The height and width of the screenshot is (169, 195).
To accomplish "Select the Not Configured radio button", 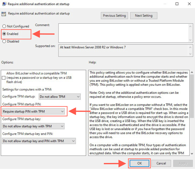I will [4, 26].
